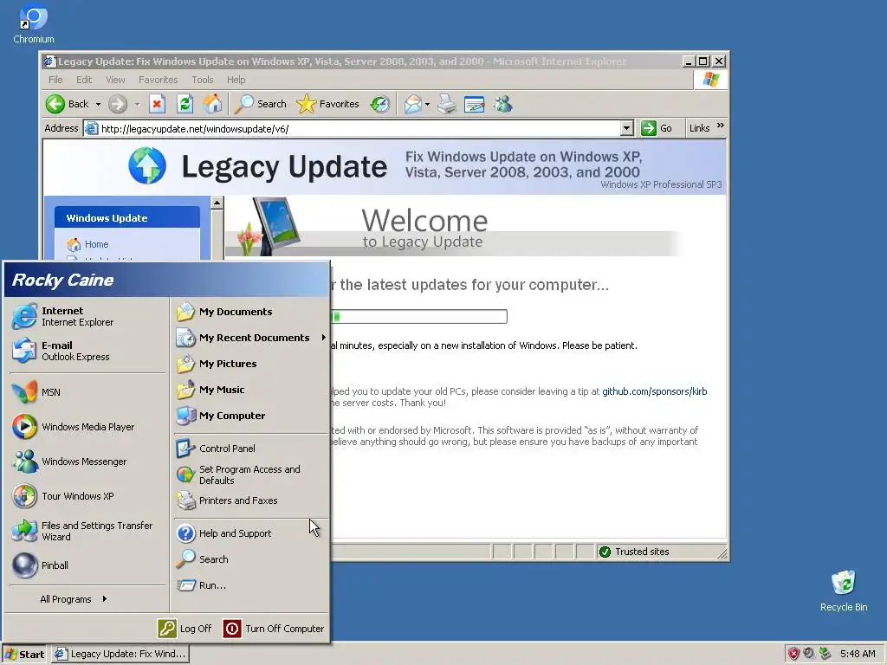Image resolution: width=887 pixels, height=665 pixels.
Task: Open Favorites star in IE toolbar
Action: (328, 104)
